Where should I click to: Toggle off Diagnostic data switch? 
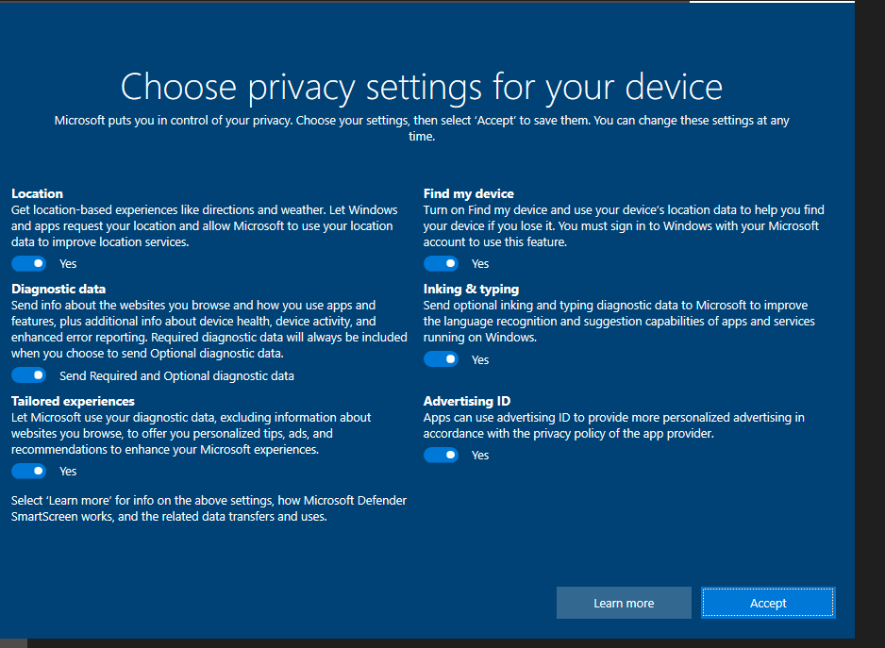(28, 374)
